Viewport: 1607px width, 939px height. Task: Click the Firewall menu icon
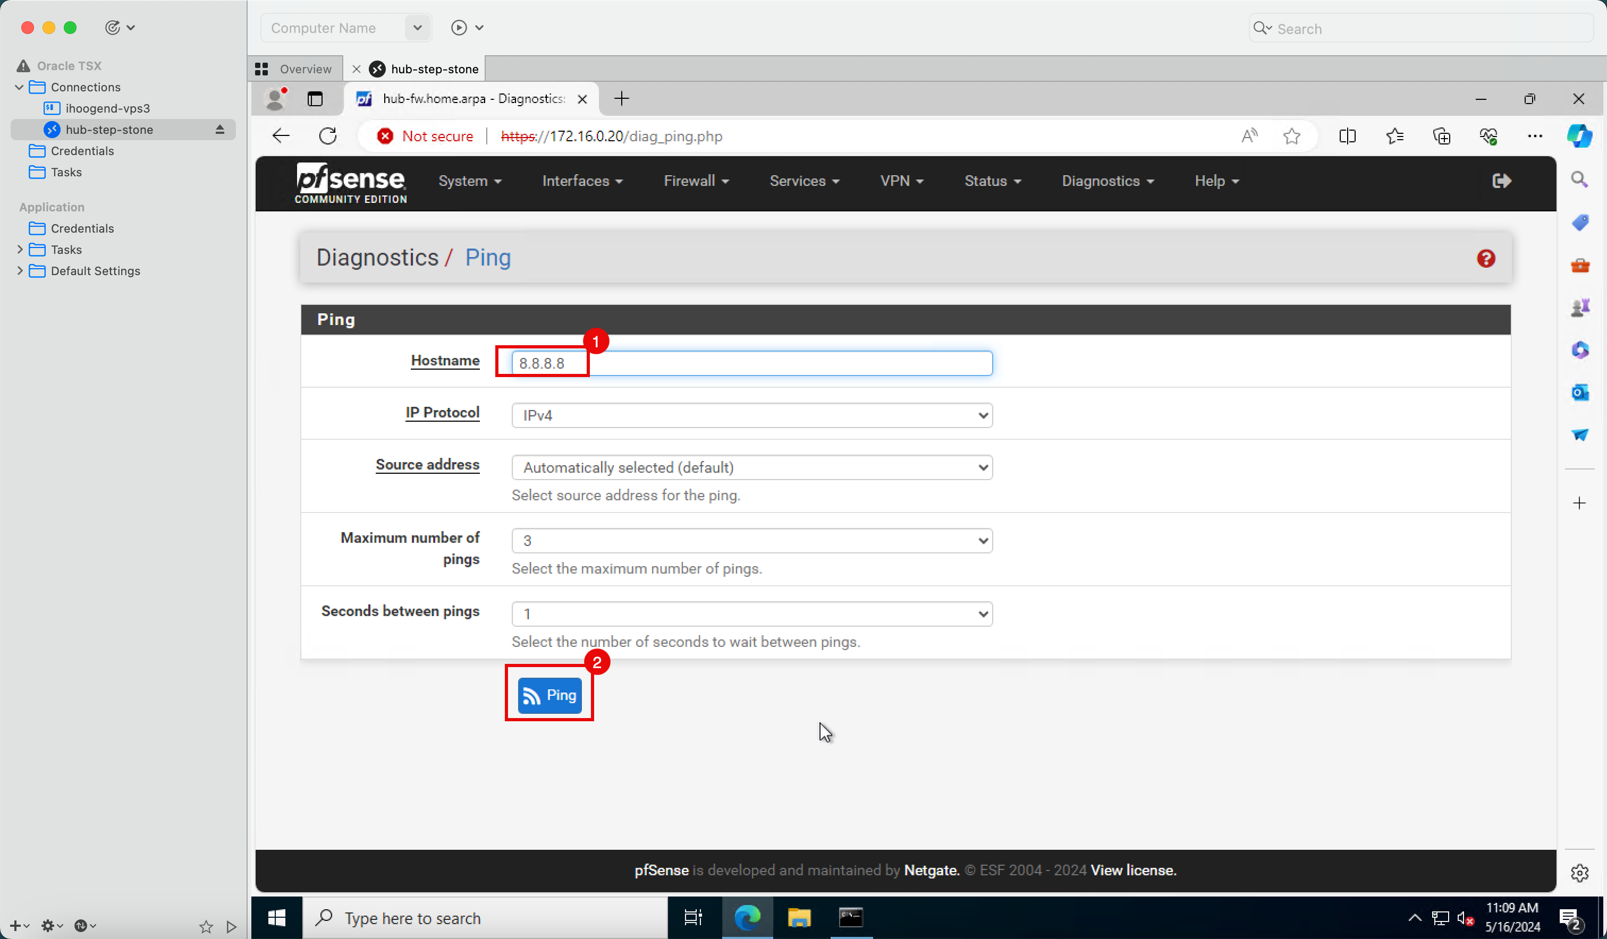695,181
